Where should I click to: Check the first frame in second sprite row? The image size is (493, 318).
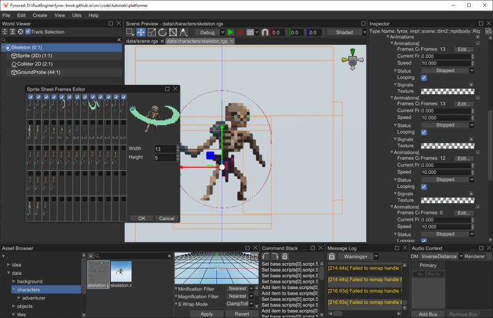pos(30,123)
